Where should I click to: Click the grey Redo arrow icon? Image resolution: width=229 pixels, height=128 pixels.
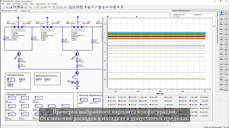pos(49,7)
